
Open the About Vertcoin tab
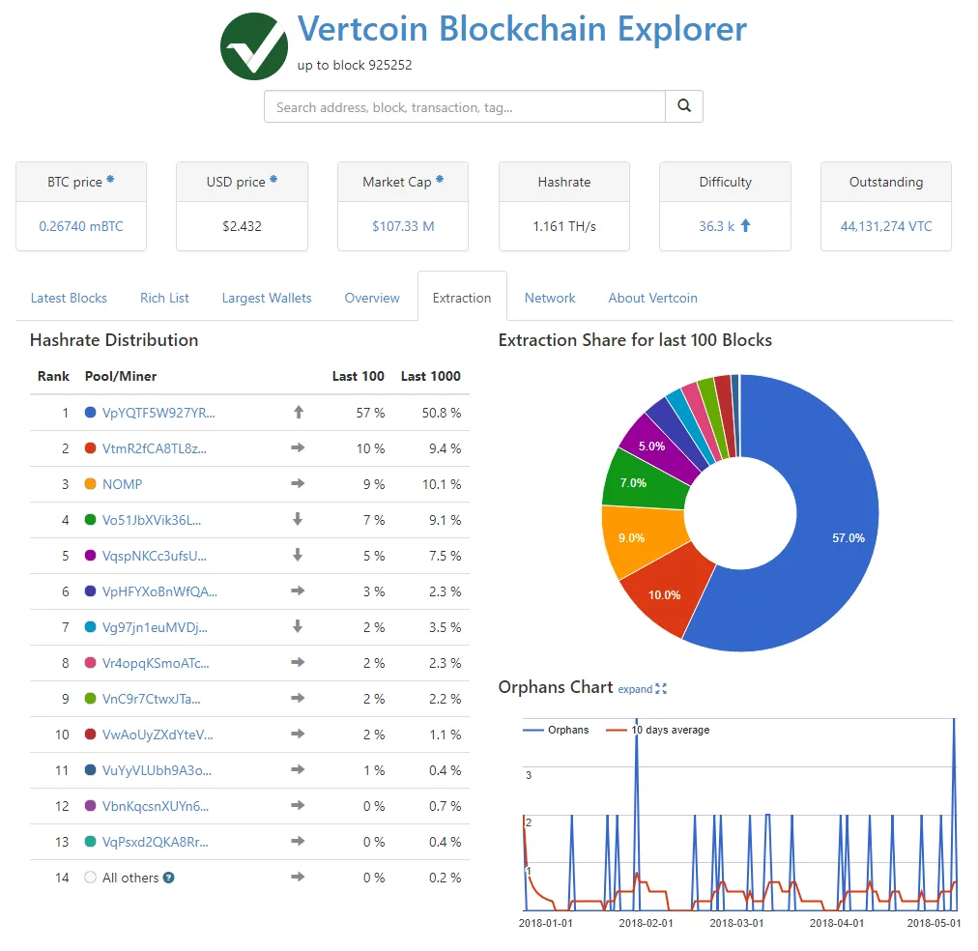click(x=652, y=298)
